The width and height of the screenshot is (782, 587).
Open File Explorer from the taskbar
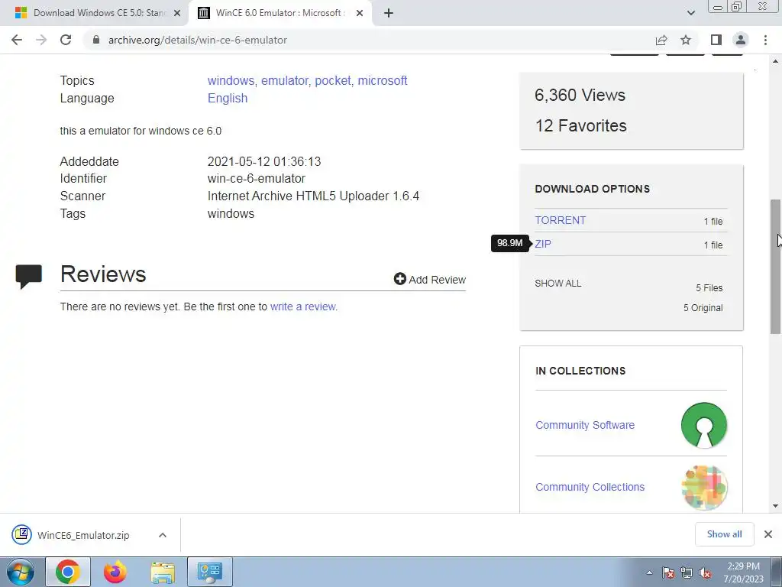pyautogui.click(x=163, y=572)
